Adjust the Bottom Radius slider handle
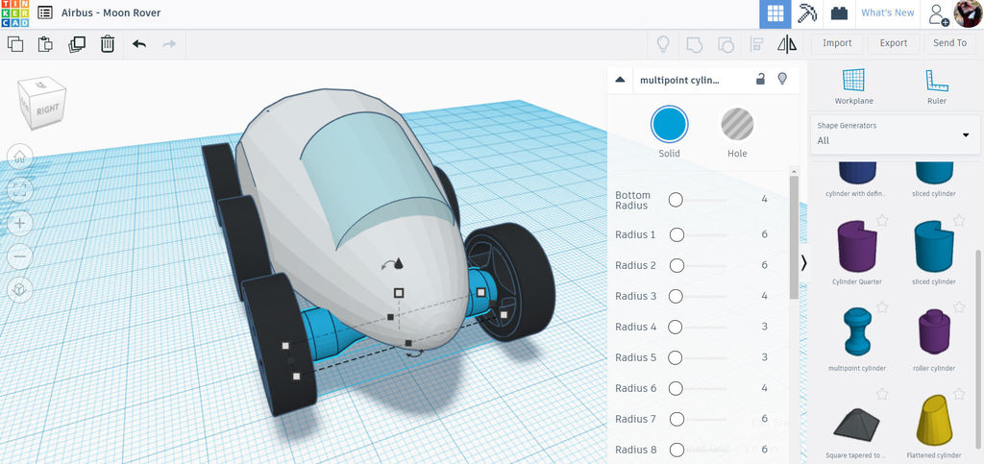Viewport: 984px width, 464px height. (x=676, y=200)
